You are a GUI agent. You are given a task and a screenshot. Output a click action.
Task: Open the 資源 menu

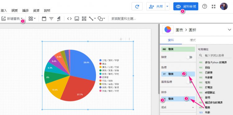coord(36,11)
